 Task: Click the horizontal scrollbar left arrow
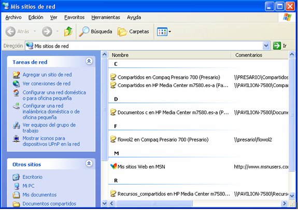pos(112,203)
